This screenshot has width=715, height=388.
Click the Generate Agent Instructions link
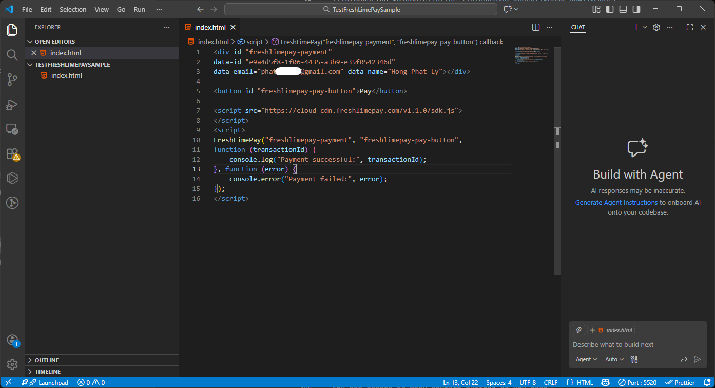point(616,203)
